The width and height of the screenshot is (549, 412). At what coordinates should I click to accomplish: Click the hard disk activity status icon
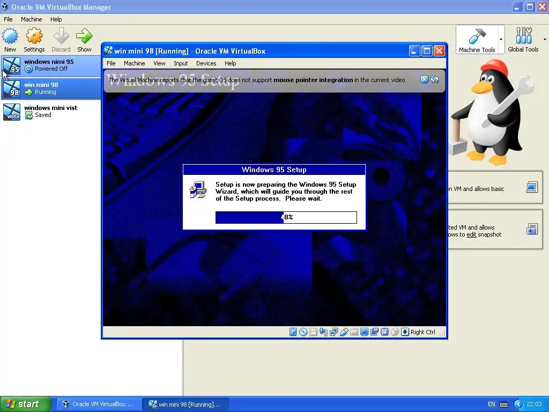point(293,332)
